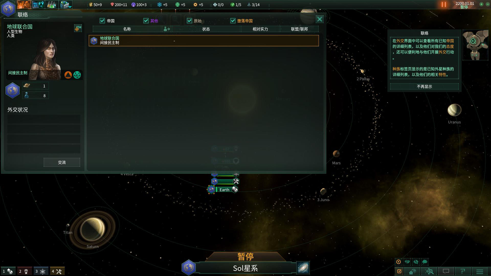Toggle the 帝国 empire filter checkbox
Image resolution: width=491 pixels, height=276 pixels.
pyautogui.click(x=102, y=20)
